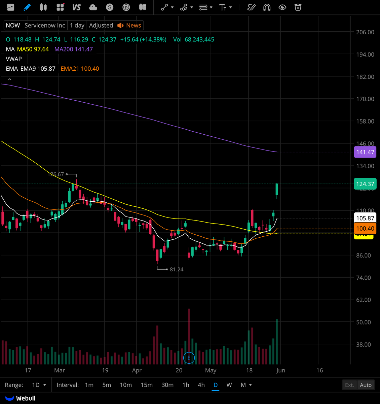The width and height of the screenshot is (380, 404).
Task: Expand the trend line tool dropdown arrow
Action: pyautogui.click(x=173, y=7)
